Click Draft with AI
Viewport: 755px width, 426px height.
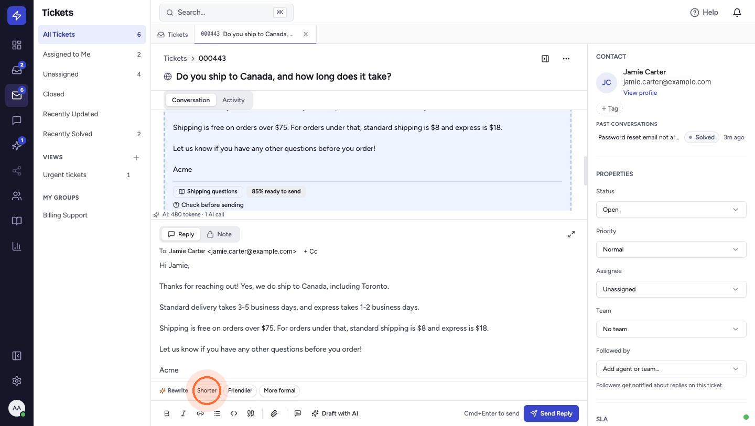(335, 413)
